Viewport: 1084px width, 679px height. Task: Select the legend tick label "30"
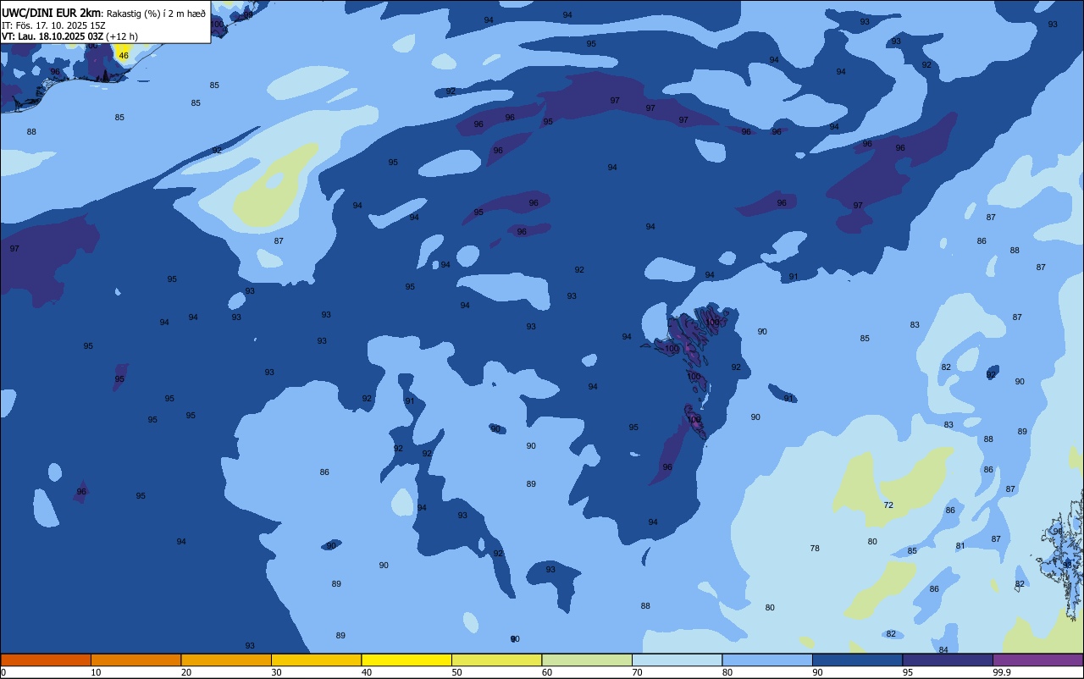pyautogui.click(x=276, y=672)
